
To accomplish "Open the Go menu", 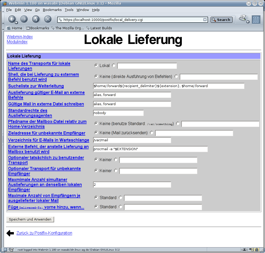I will [x=37, y=10].
